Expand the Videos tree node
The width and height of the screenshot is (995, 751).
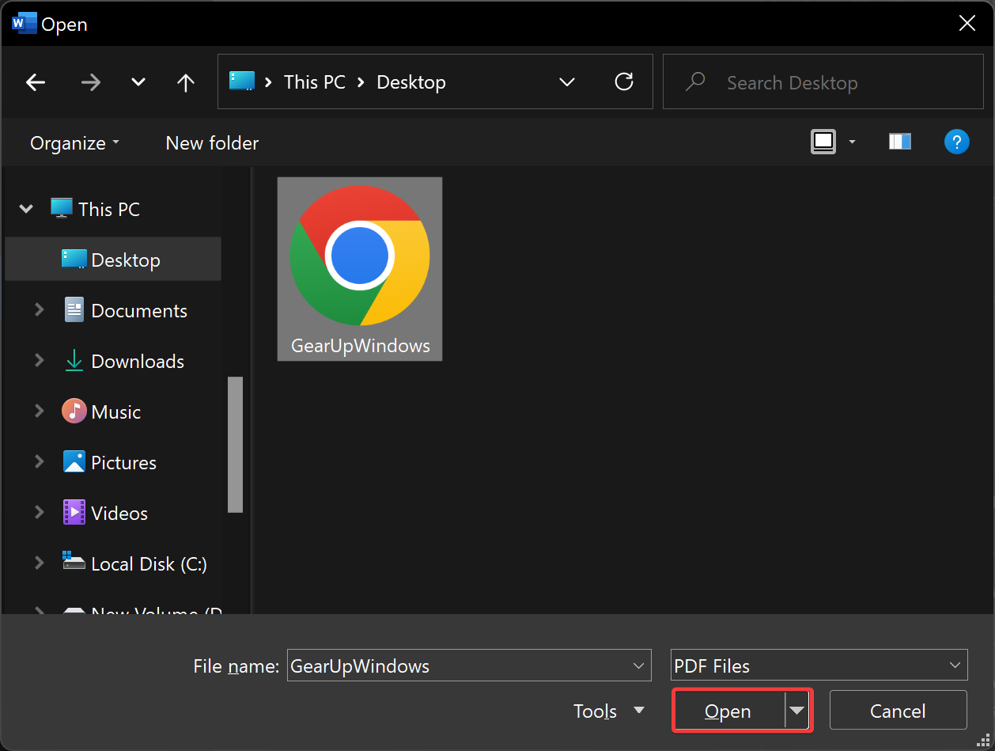39,513
